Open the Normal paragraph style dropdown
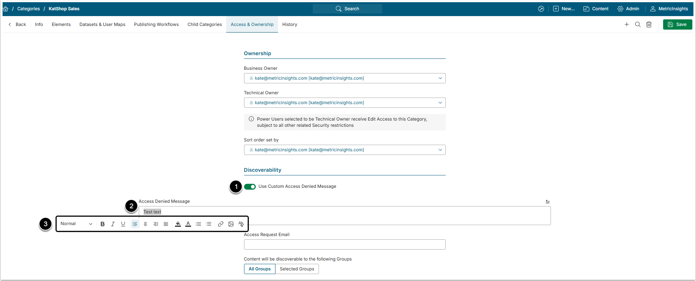 (76, 224)
